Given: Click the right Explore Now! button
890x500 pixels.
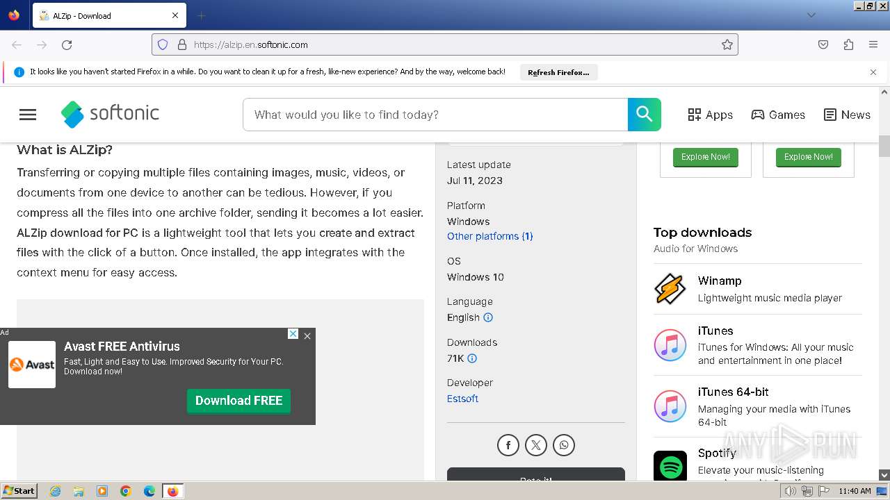Looking at the screenshot, I should click(x=809, y=157).
